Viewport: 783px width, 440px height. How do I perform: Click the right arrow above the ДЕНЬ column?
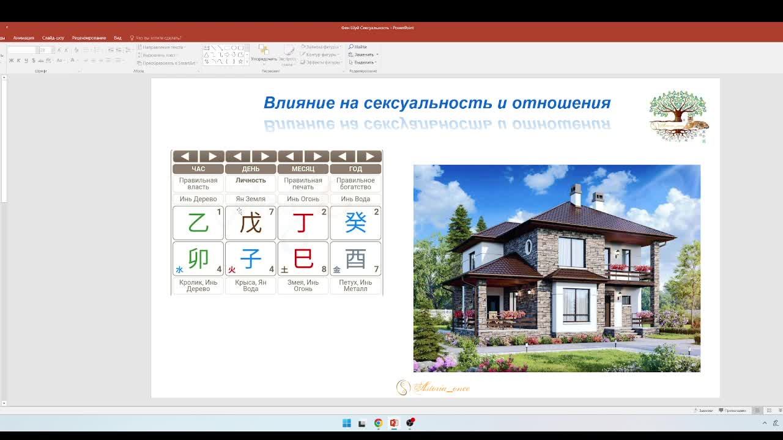pos(264,156)
